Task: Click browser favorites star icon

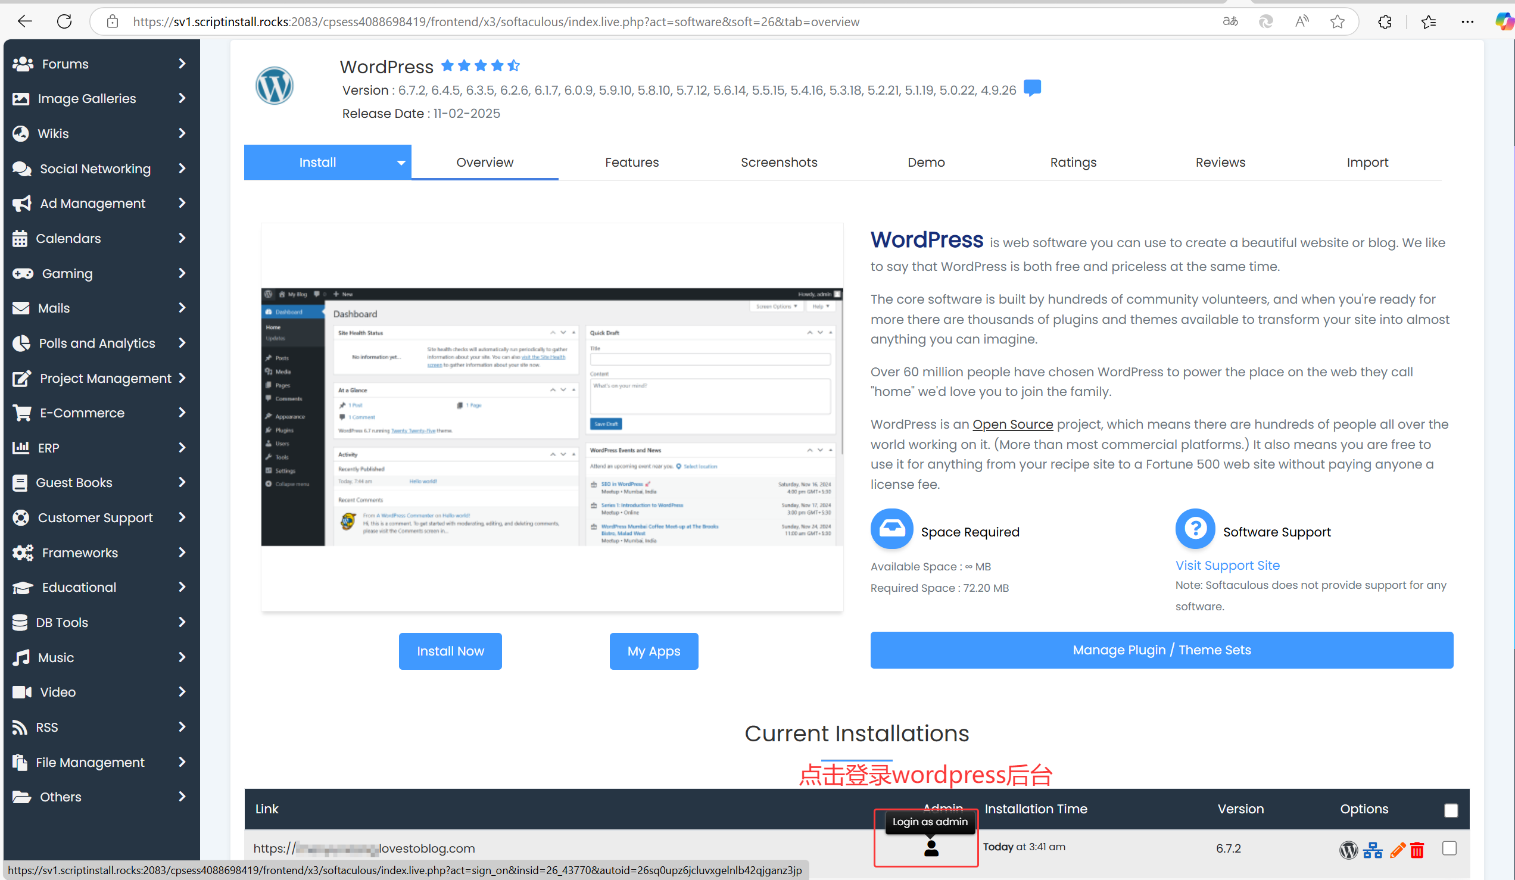Action: [x=1337, y=21]
